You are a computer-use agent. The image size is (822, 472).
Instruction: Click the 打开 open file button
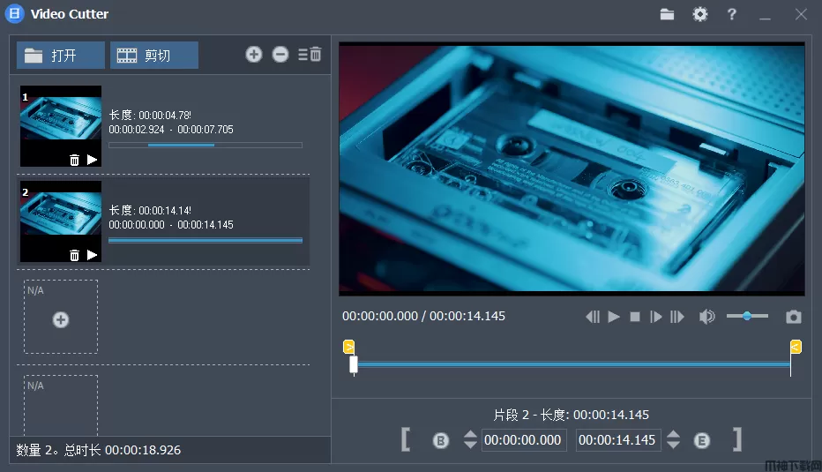pos(61,55)
